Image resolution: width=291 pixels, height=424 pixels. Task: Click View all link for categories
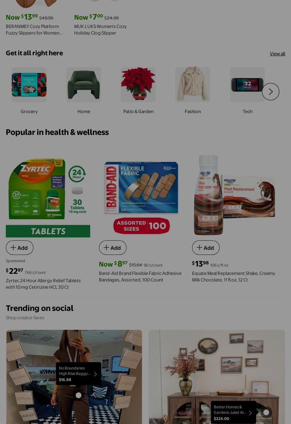tap(277, 53)
